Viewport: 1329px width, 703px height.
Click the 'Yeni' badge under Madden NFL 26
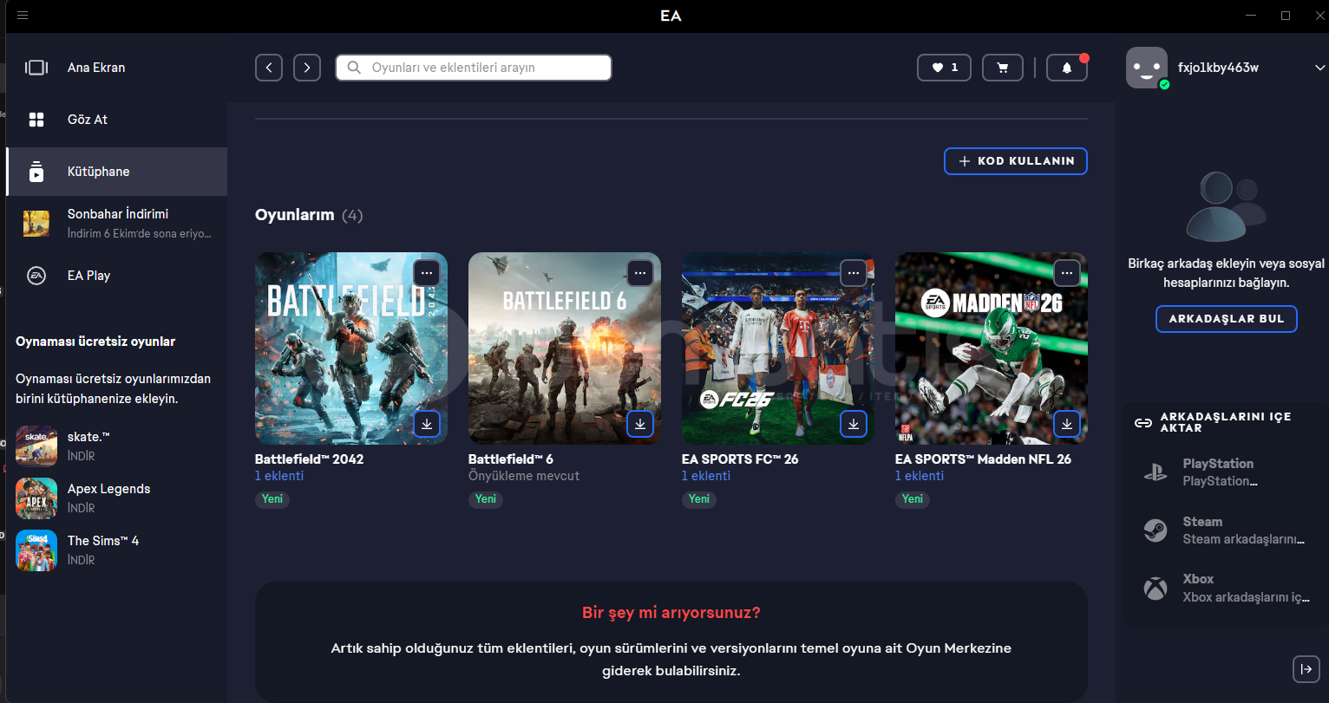pos(913,499)
